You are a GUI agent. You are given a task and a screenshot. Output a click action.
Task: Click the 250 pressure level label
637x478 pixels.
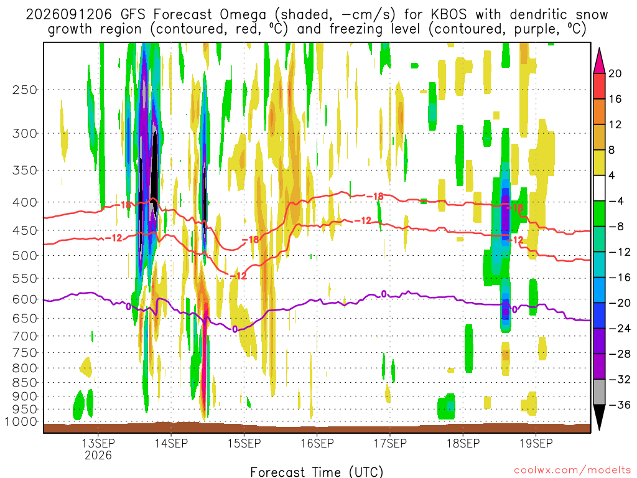[x=25, y=90]
